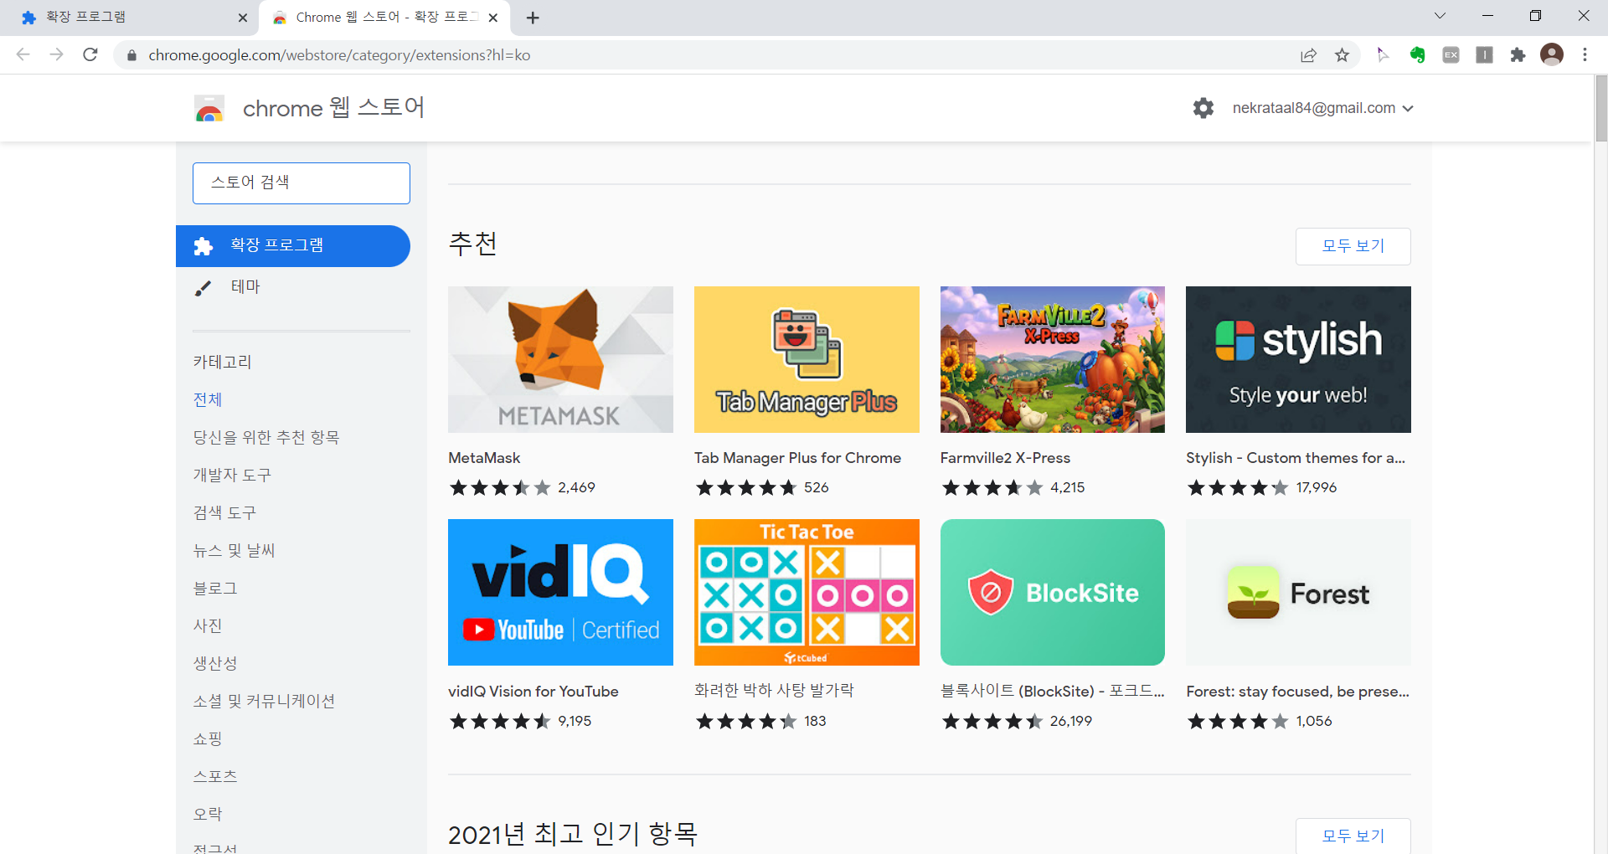
Task: Open the 블로그 category
Action: pyautogui.click(x=215, y=589)
